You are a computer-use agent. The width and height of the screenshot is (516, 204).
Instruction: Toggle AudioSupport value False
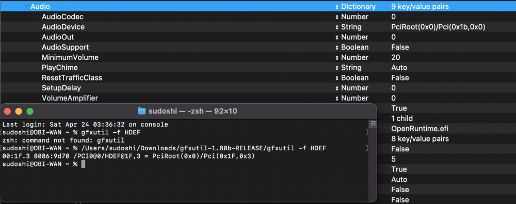(400, 48)
